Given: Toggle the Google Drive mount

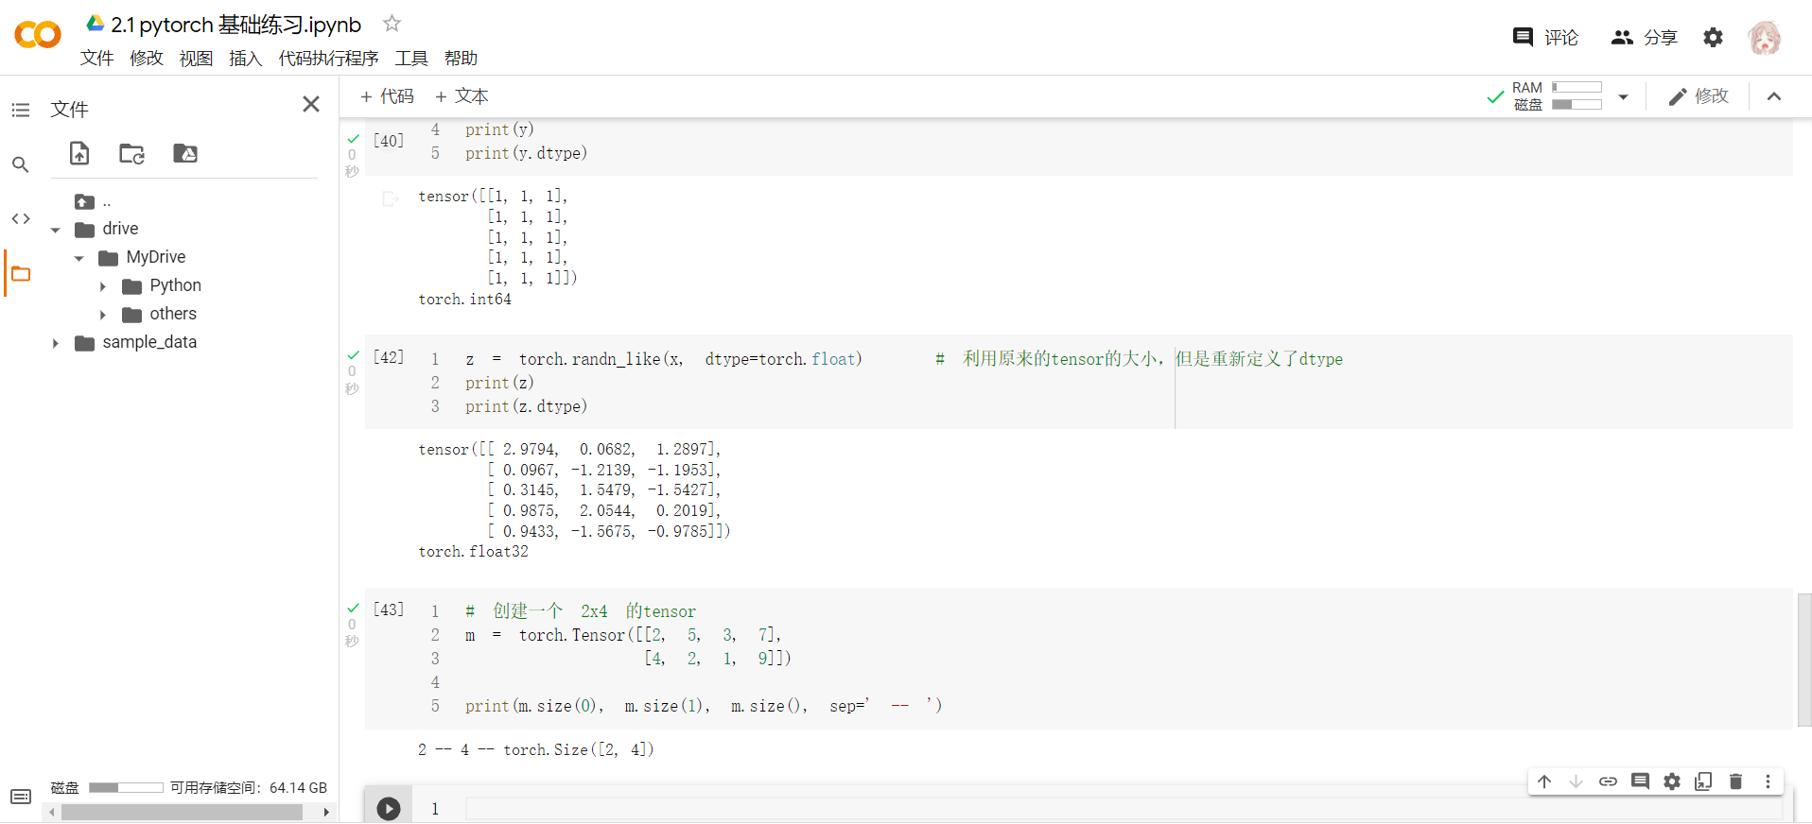Looking at the screenshot, I should point(185,153).
